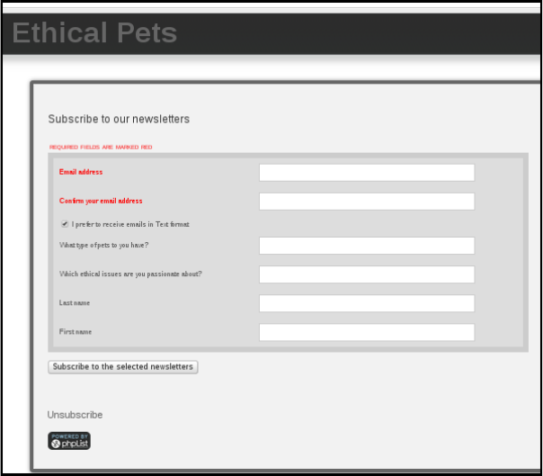Open the Unsubscribe link
The height and width of the screenshot is (476, 543).
[75, 415]
